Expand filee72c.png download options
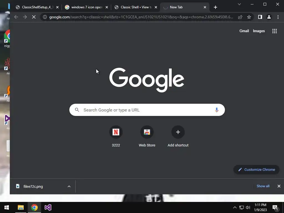 point(69,186)
